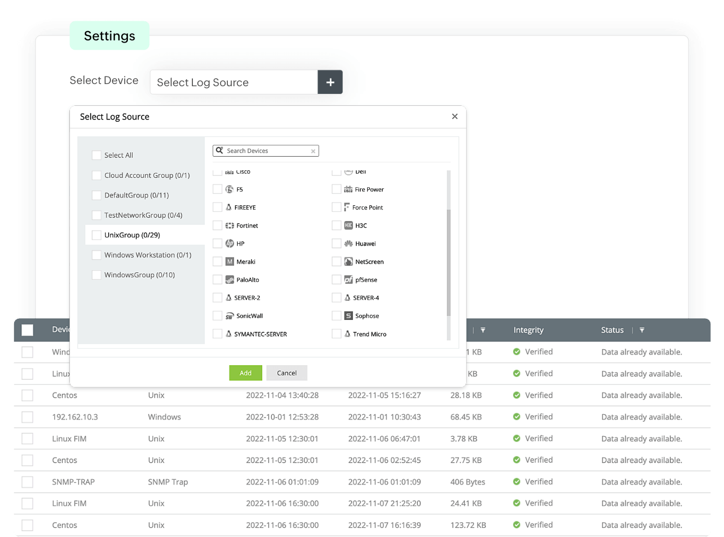Viewport: 724px width, 537px height.
Task: Enable the Trend Micro checkbox
Action: [x=337, y=334]
